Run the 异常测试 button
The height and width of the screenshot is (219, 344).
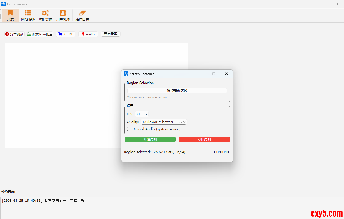click(14, 34)
